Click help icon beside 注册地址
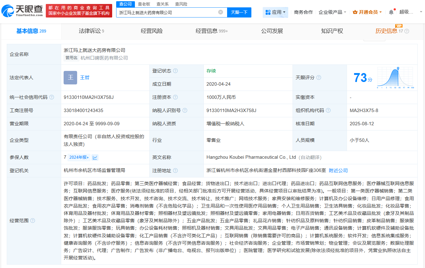This screenshot has width=425, height=268. pos(175,171)
